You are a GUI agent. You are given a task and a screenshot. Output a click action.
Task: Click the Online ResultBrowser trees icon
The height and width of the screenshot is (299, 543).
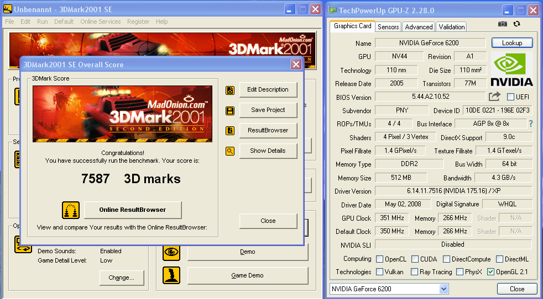coord(71,210)
